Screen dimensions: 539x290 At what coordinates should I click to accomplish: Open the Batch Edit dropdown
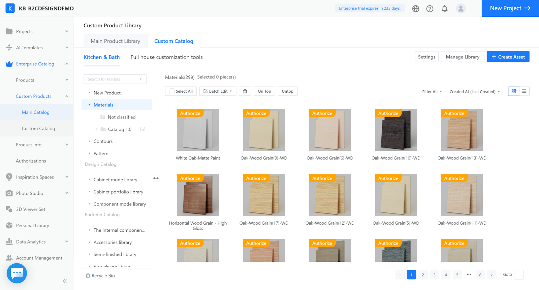coord(218,91)
